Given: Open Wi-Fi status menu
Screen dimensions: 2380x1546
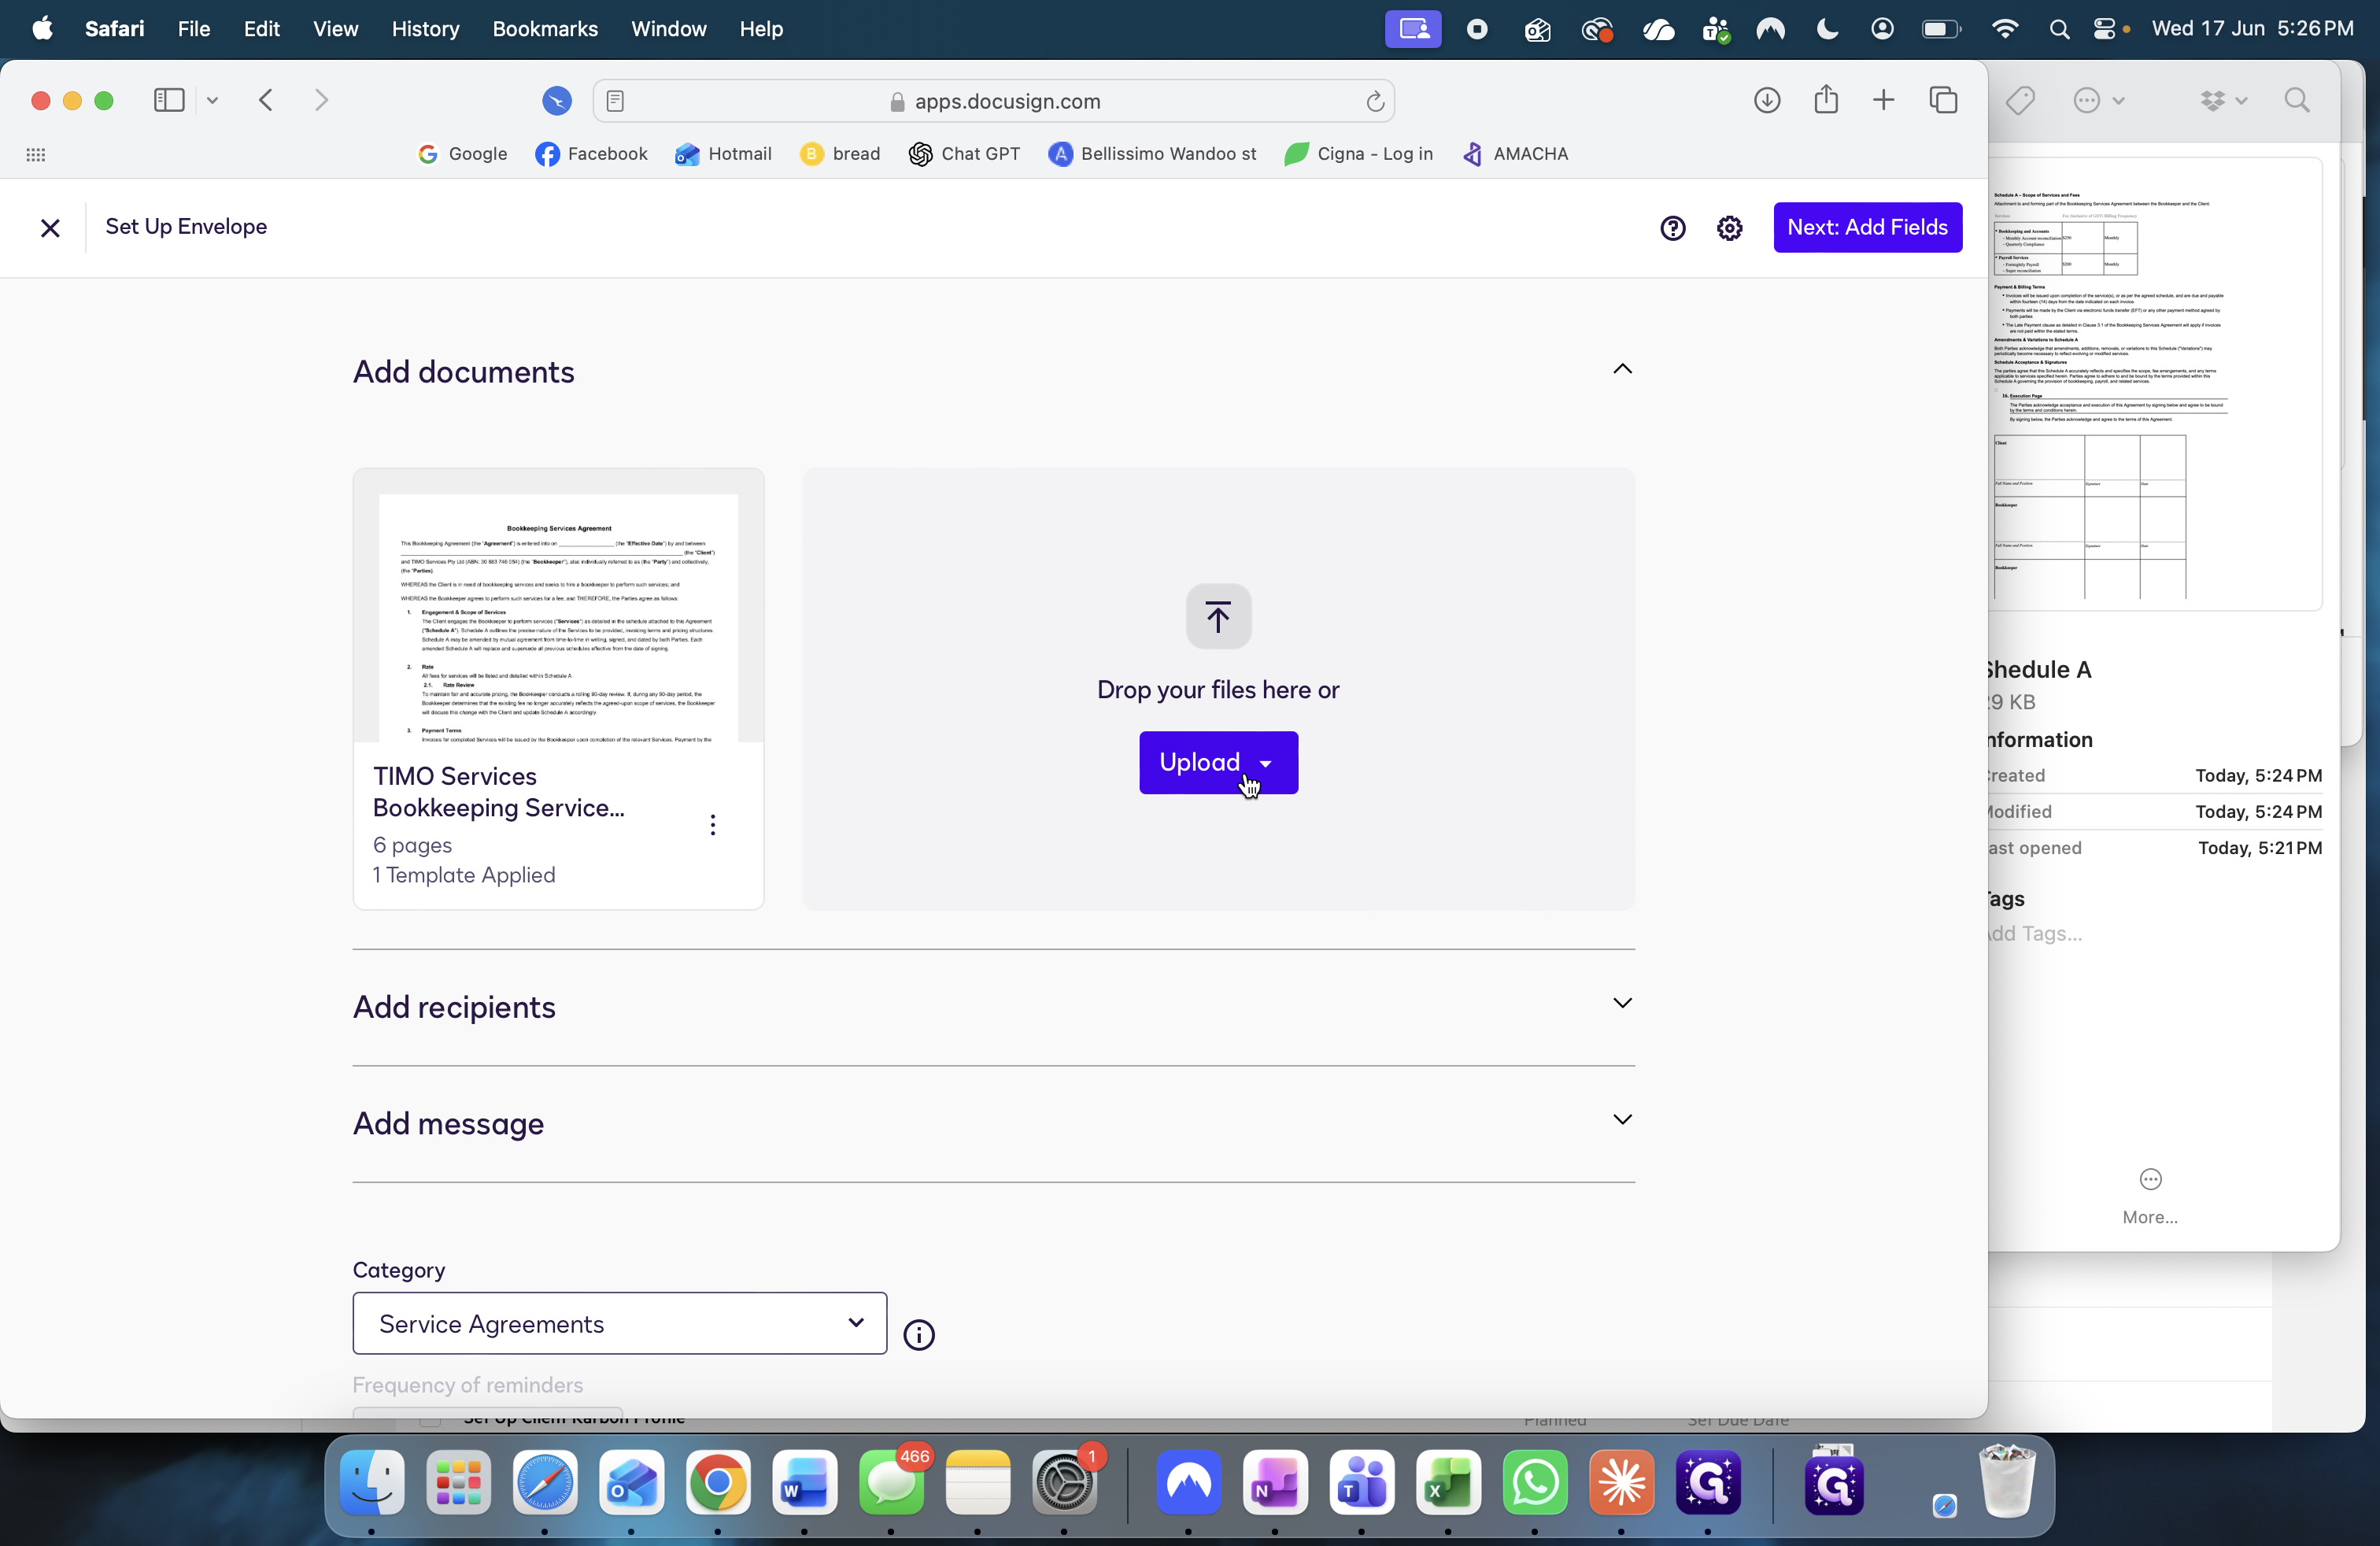Looking at the screenshot, I should pos(2004,29).
